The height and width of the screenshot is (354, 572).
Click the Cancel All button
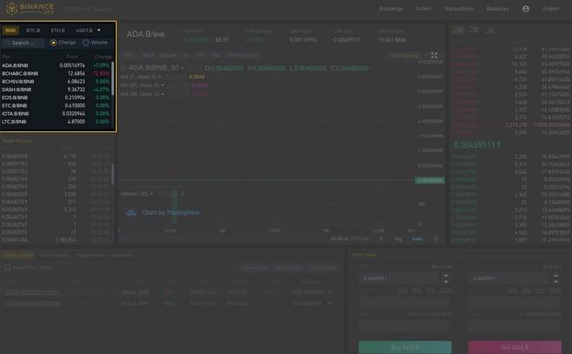(254, 268)
